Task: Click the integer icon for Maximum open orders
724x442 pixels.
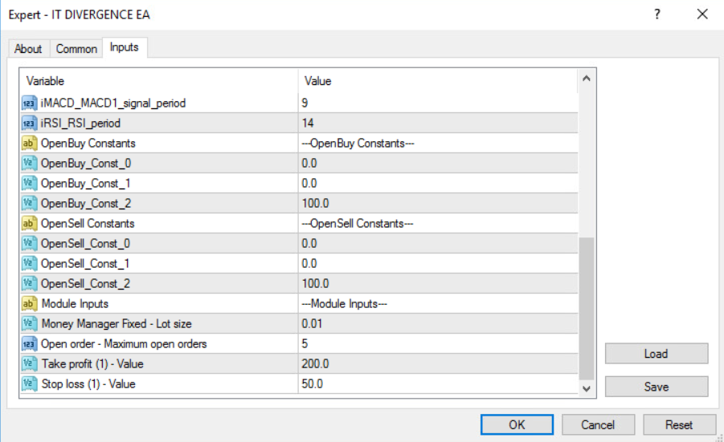Action: [29, 344]
